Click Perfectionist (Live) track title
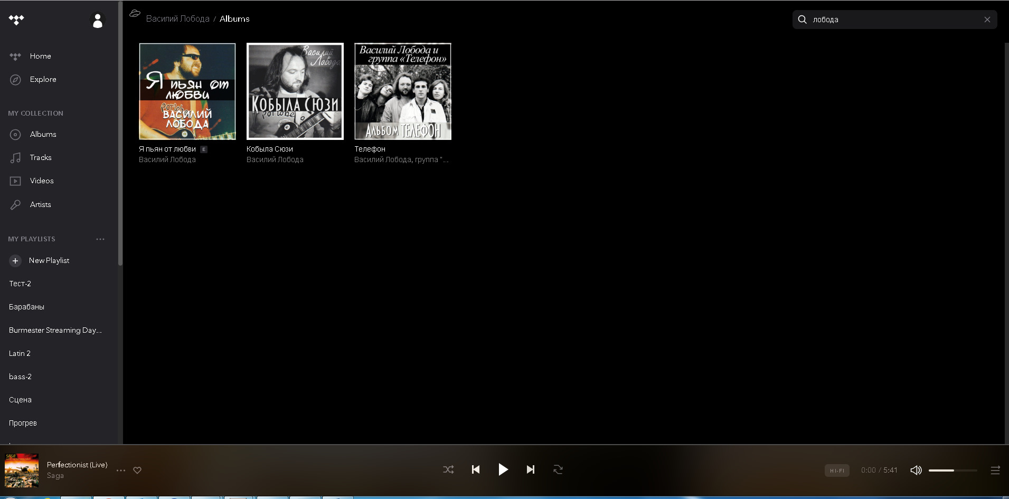1009x499 pixels. click(77, 465)
